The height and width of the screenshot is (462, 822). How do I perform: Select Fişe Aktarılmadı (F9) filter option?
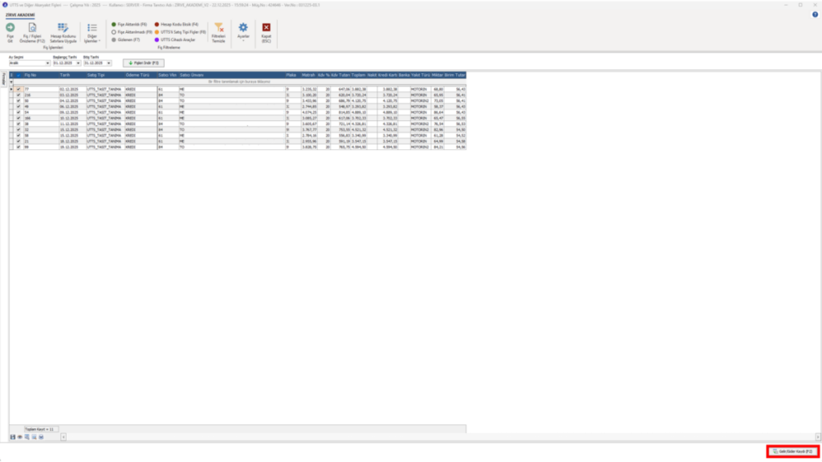click(x=132, y=32)
